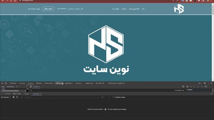Open the drawer three-dot menu
The image size is (214, 120).
click(2, 94)
